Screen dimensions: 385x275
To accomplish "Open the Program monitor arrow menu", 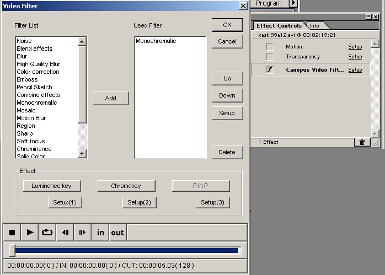I will tap(293, 3).
